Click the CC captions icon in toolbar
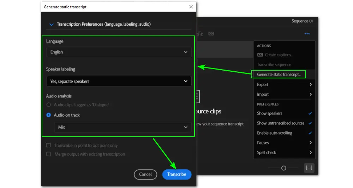Image resolution: width=353 pixels, height=188 pixels. click(211, 34)
